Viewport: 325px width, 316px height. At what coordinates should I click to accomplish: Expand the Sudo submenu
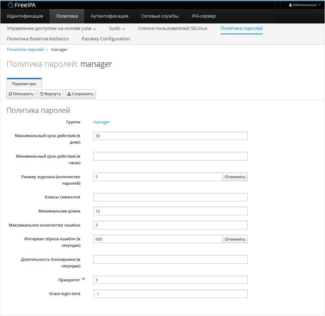click(x=117, y=28)
